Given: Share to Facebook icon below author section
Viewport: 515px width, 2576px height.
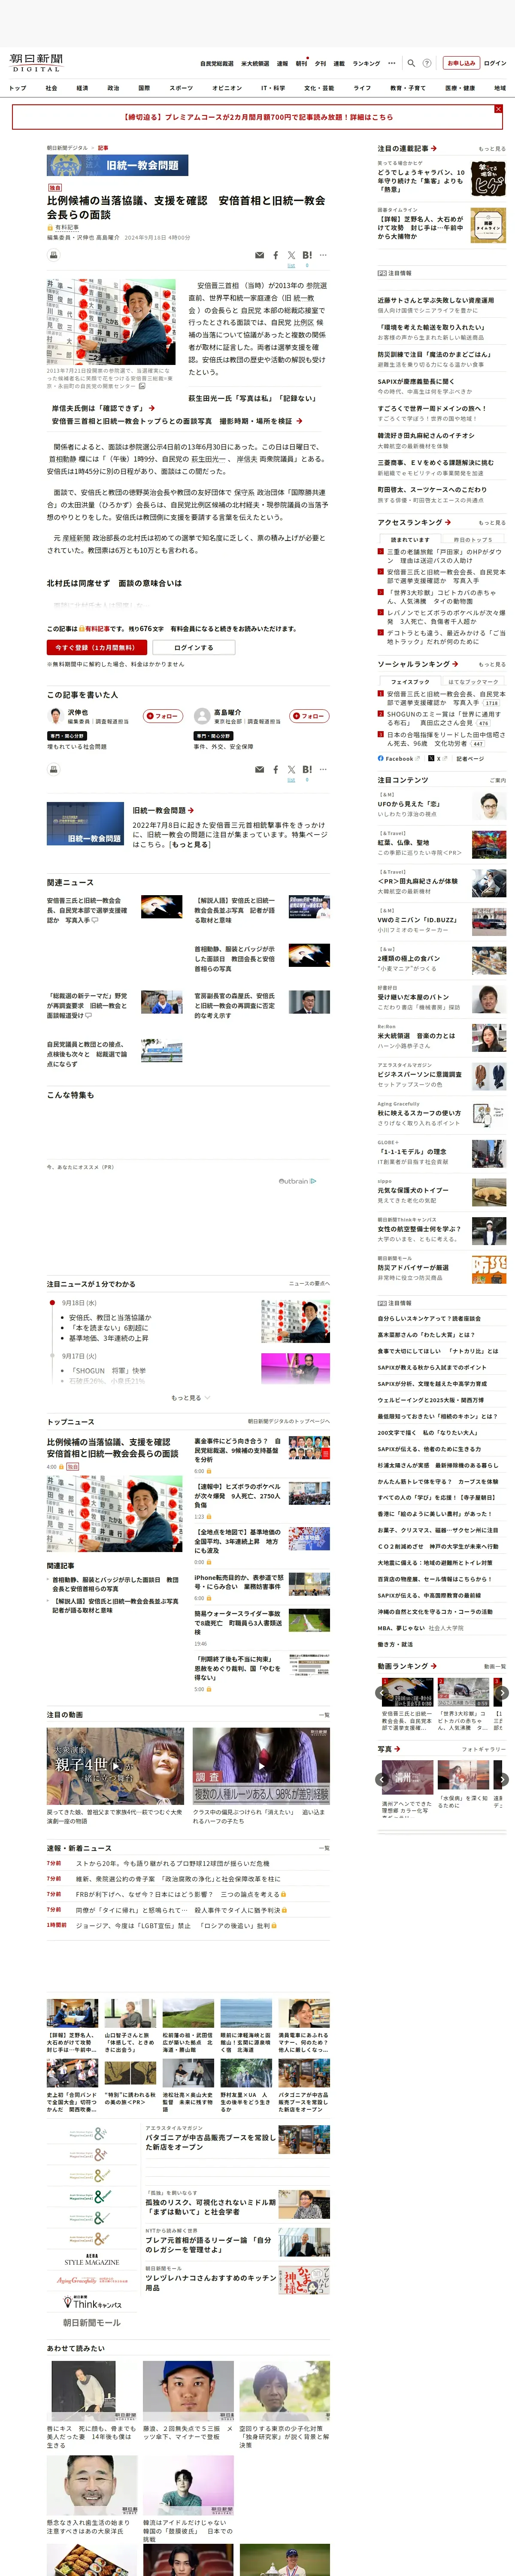Looking at the screenshot, I should 276,769.
